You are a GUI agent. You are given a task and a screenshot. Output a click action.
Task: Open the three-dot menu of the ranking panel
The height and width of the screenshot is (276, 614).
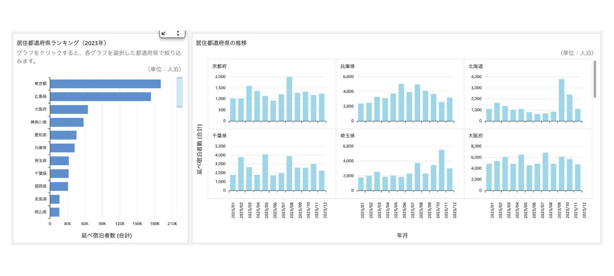click(x=178, y=33)
